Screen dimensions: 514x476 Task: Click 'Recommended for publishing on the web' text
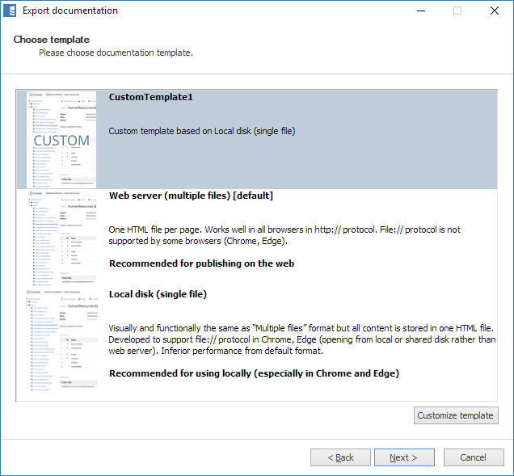[201, 263]
